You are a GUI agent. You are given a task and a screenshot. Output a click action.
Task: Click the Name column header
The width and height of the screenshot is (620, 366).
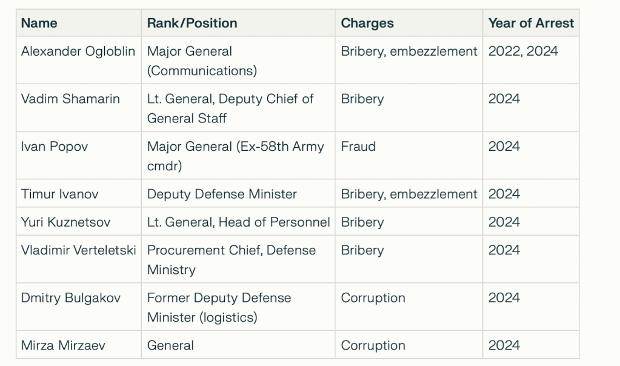[39, 23]
